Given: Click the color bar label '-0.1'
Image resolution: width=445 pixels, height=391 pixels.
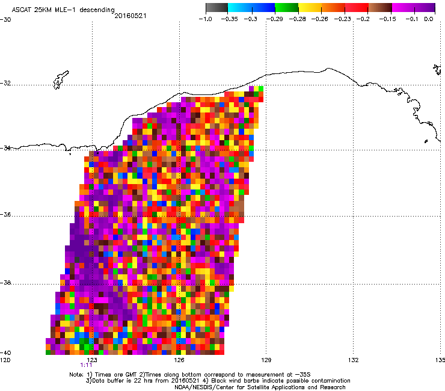Looking at the screenshot, I should click(x=411, y=19).
